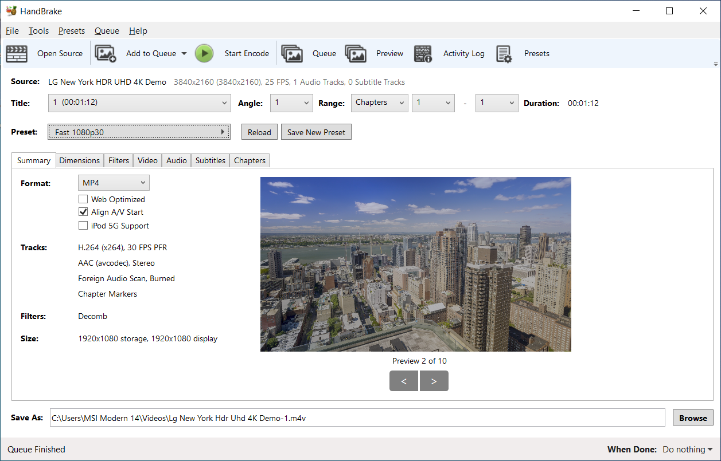This screenshot has width=721, height=461.
Task: Switch to the Filters tab
Action: (119, 160)
